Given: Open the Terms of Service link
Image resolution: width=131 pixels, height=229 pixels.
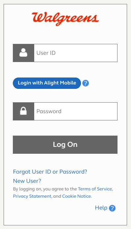Looking at the screenshot, I should [x=95, y=189].
